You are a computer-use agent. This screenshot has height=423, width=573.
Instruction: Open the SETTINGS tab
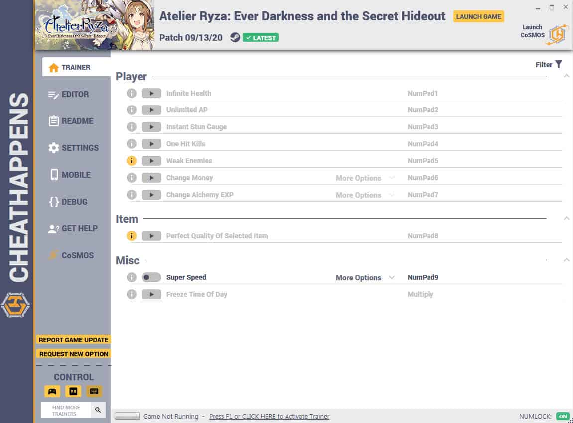point(73,148)
